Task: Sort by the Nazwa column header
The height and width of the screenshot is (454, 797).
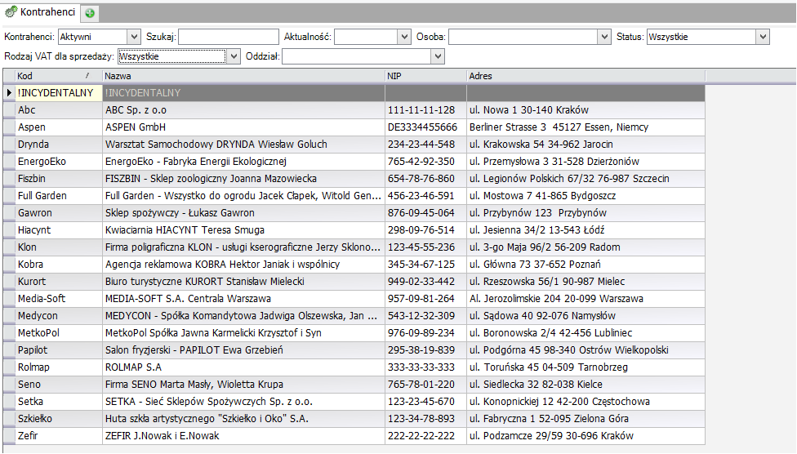Action: pyautogui.click(x=243, y=76)
